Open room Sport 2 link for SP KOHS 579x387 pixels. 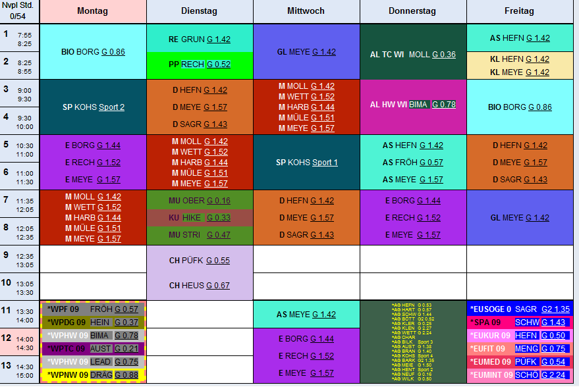tap(112, 107)
